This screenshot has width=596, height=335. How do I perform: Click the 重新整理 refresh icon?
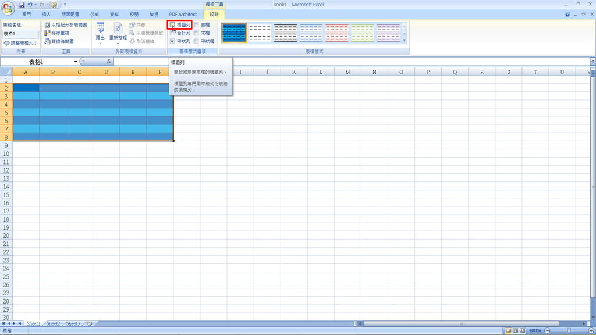click(x=118, y=28)
